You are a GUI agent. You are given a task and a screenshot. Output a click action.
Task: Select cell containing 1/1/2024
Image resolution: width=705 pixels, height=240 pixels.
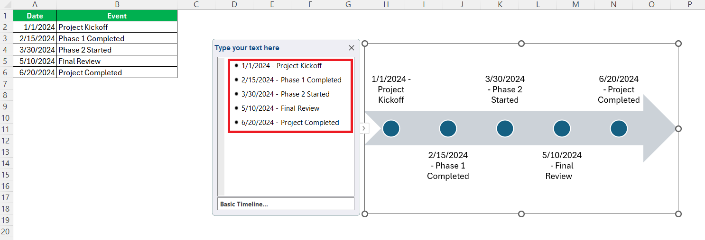click(35, 27)
